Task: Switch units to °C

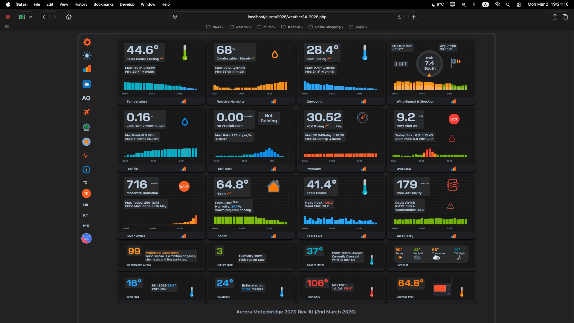Action: [86, 182]
